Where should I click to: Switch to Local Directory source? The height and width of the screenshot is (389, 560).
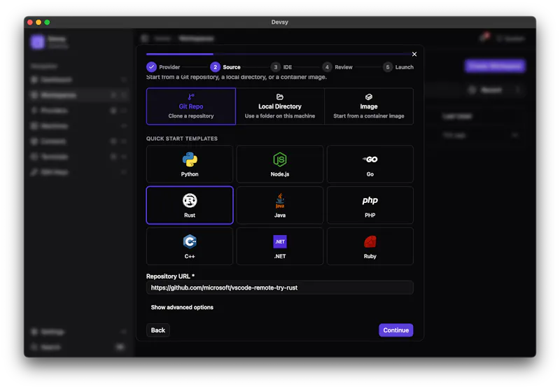point(279,106)
